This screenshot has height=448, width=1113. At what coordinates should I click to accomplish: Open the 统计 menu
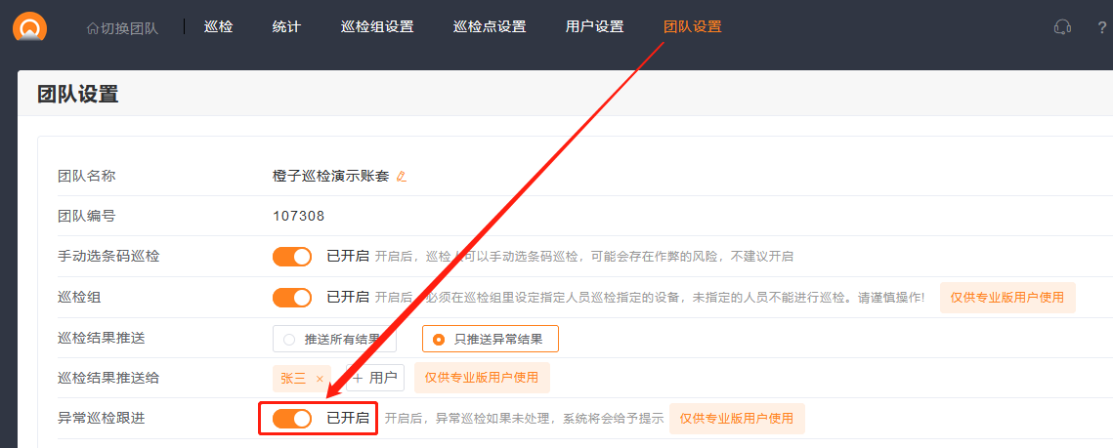pos(286,27)
